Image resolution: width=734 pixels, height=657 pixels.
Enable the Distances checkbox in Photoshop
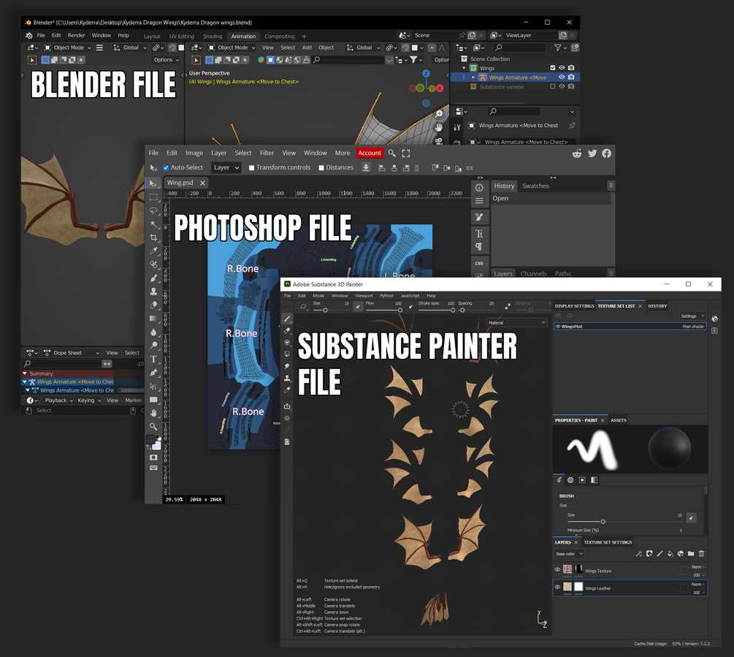[x=321, y=167]
